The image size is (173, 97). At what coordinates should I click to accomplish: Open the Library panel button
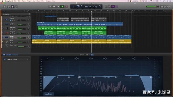pos(5,6)
